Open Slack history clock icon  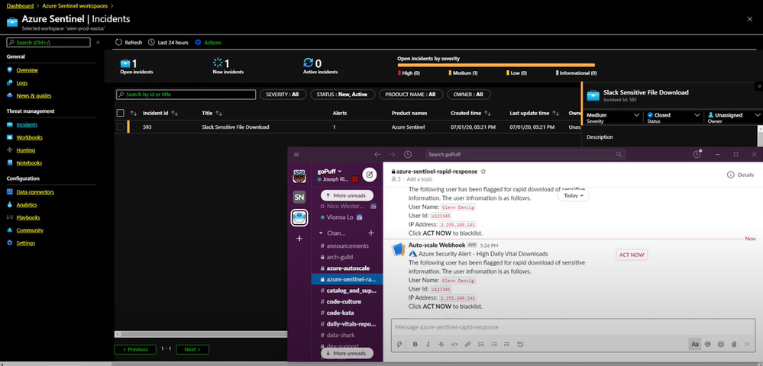click(x=408, y=155)
